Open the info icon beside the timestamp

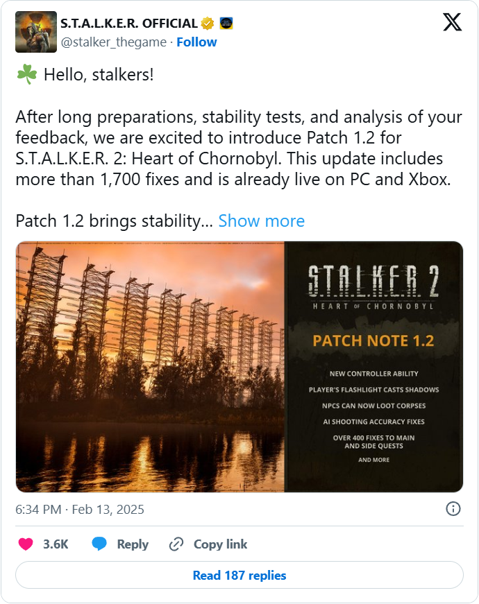coord(453,509)
